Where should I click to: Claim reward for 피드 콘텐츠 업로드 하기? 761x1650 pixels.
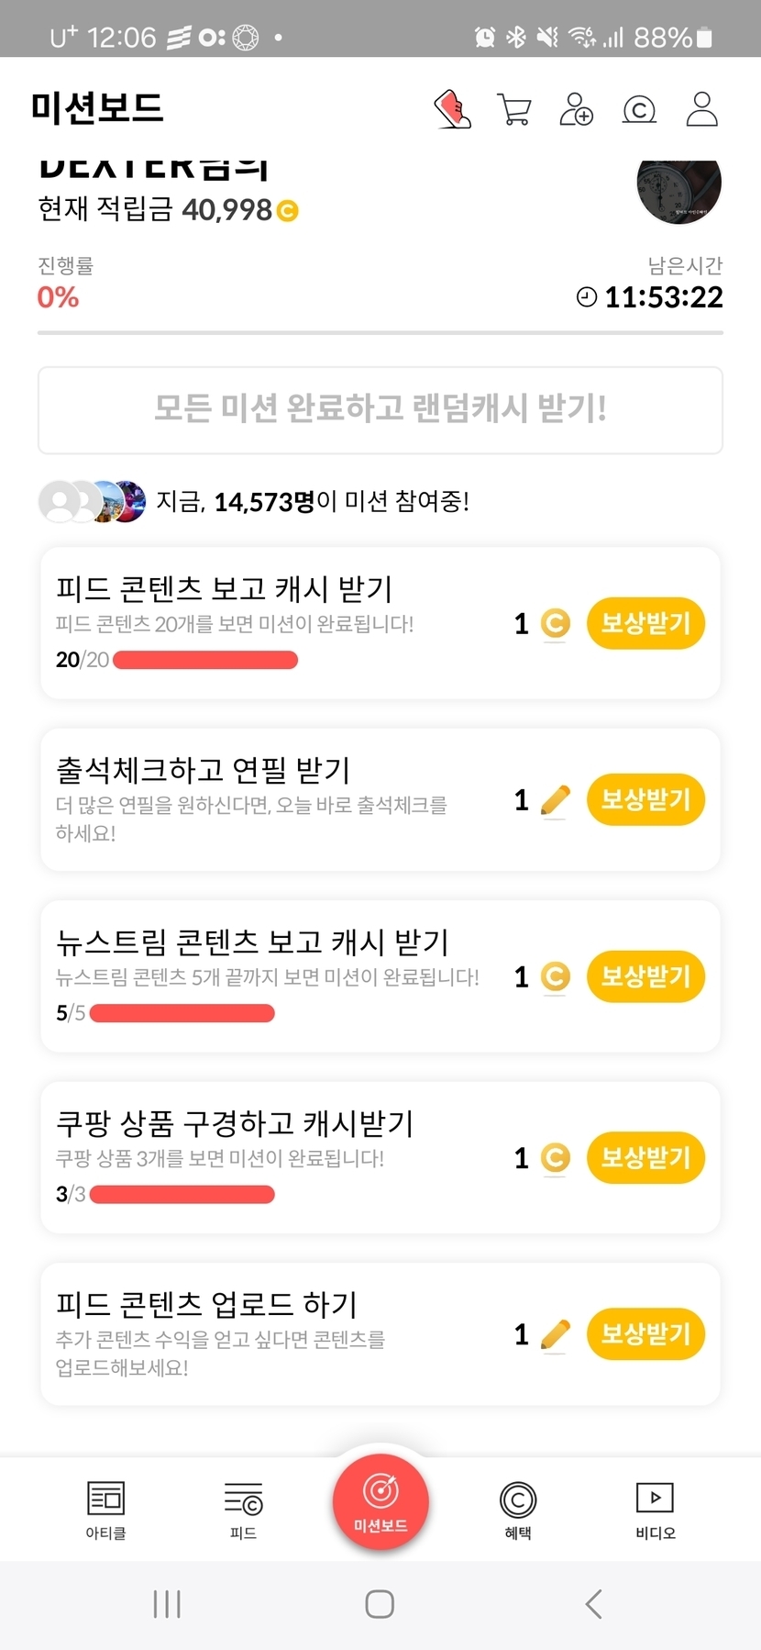coord(645,1334)
